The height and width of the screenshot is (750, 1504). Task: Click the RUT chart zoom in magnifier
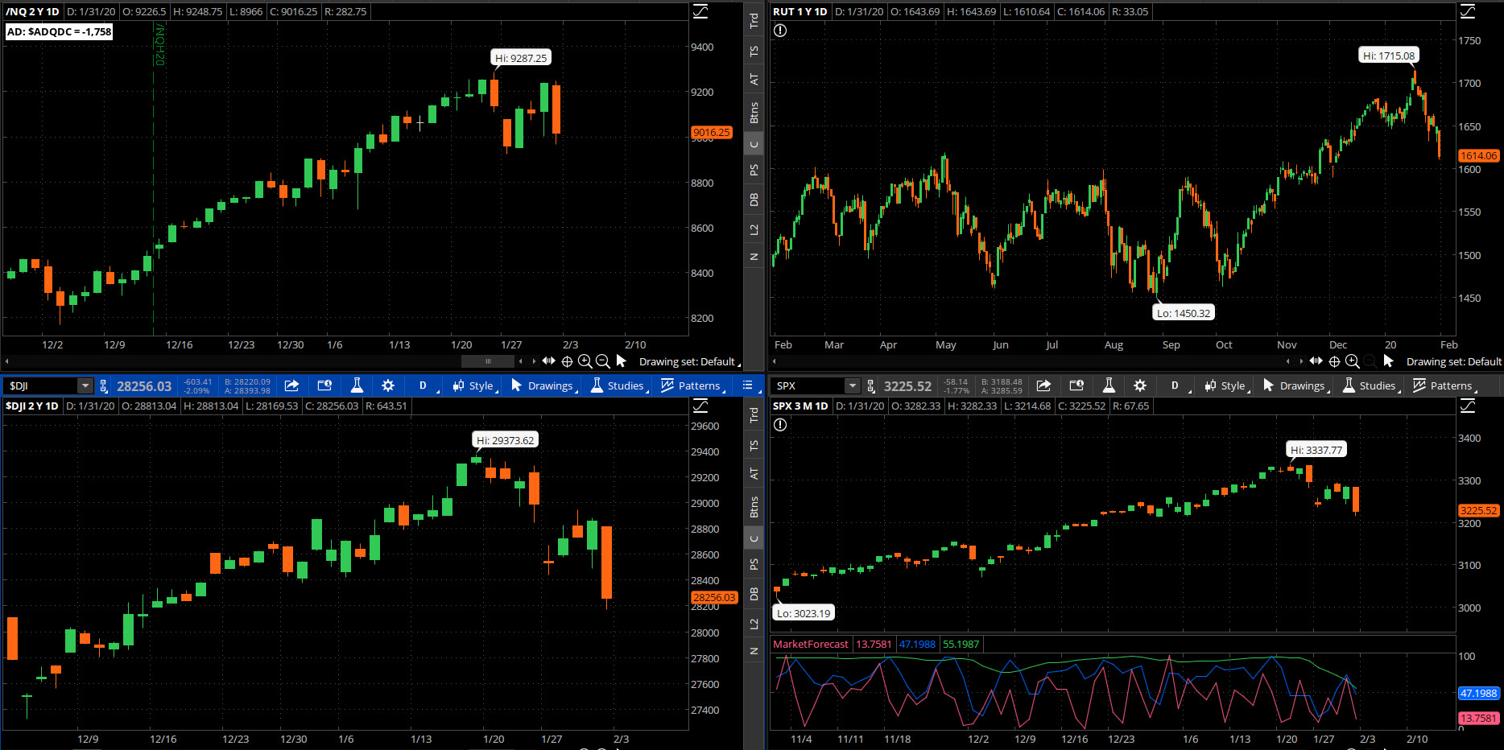(1353, 361)
